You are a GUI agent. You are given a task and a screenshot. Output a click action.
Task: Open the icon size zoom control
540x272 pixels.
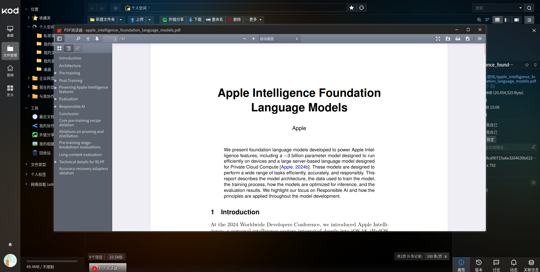coord(479,20)
